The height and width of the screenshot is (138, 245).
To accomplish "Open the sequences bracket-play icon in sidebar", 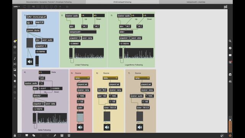I will 15,64.
